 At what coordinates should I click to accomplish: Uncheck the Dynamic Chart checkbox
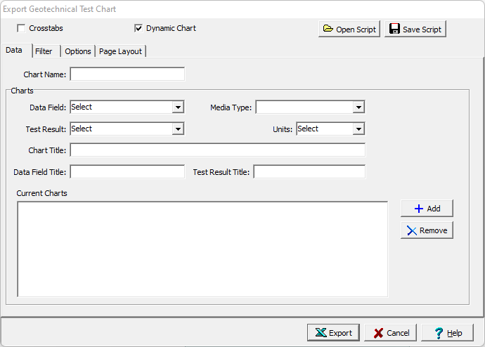[x=138, y=29]
